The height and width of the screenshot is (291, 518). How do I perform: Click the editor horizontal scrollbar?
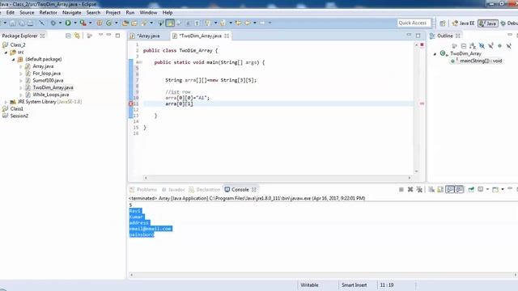(x=278, y=178)
